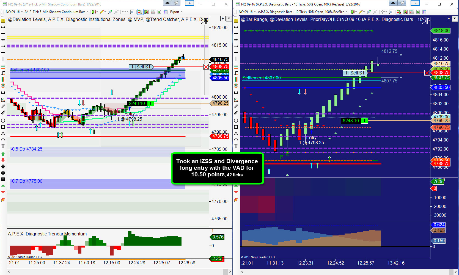Select the Ruler tool in left chart sidebar
This screenshot has width=459, height=275.
coord(3,21)
